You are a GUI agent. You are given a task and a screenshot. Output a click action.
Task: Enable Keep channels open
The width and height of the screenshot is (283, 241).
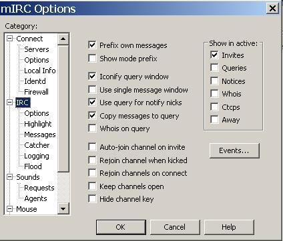tap(92, 186)
